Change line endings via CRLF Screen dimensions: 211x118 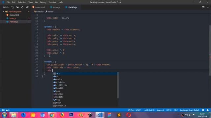pos(176,110)
